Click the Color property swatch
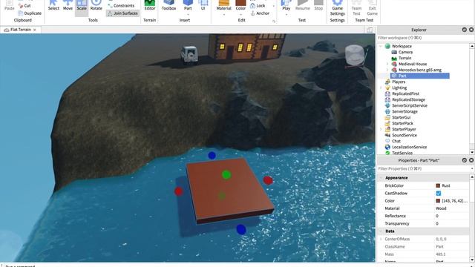Viewport: 475px width, 267px height. tap(438, 201)
